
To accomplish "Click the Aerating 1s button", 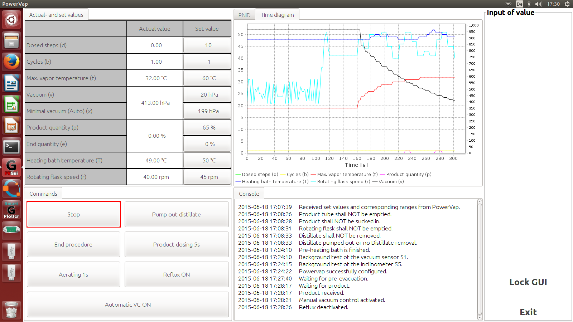I will tap(73, 274).
